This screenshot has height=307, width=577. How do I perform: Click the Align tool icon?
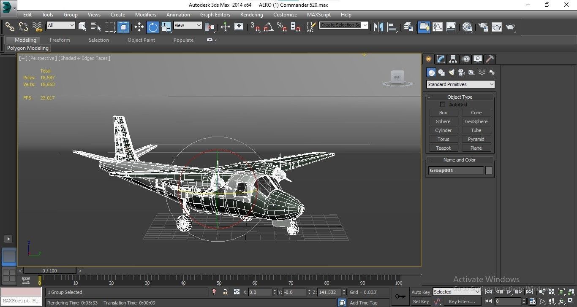392,27
